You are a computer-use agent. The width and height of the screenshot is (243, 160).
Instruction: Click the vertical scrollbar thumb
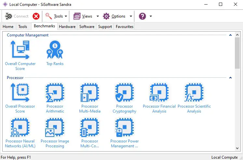coord(237,53)
